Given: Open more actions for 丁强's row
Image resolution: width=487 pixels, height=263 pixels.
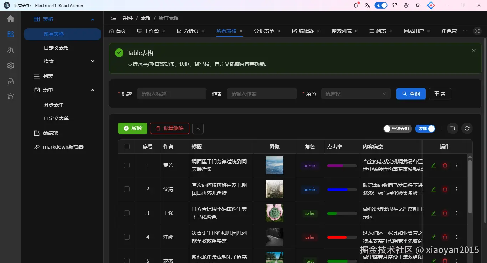Looking at the screenshot, I should 456,213.
